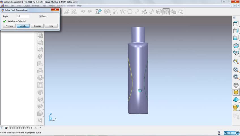Select the solid block tool icon
The image size is (240, 136).
[159, 12]
